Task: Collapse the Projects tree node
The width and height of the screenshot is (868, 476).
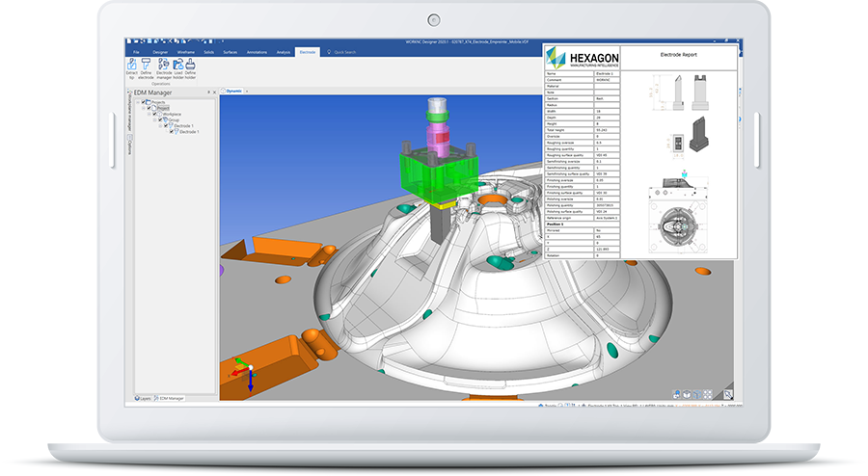Action: pos(138,102)
